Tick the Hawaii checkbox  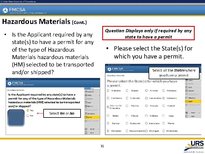click(x=163, y=106)
